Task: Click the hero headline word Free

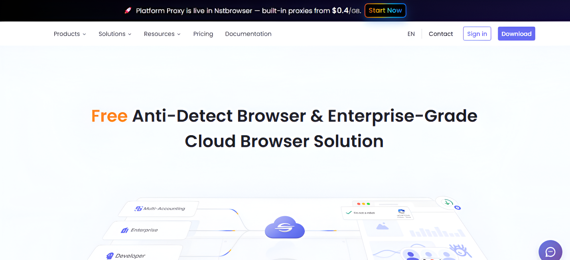Action: click(x=109, y=116)
